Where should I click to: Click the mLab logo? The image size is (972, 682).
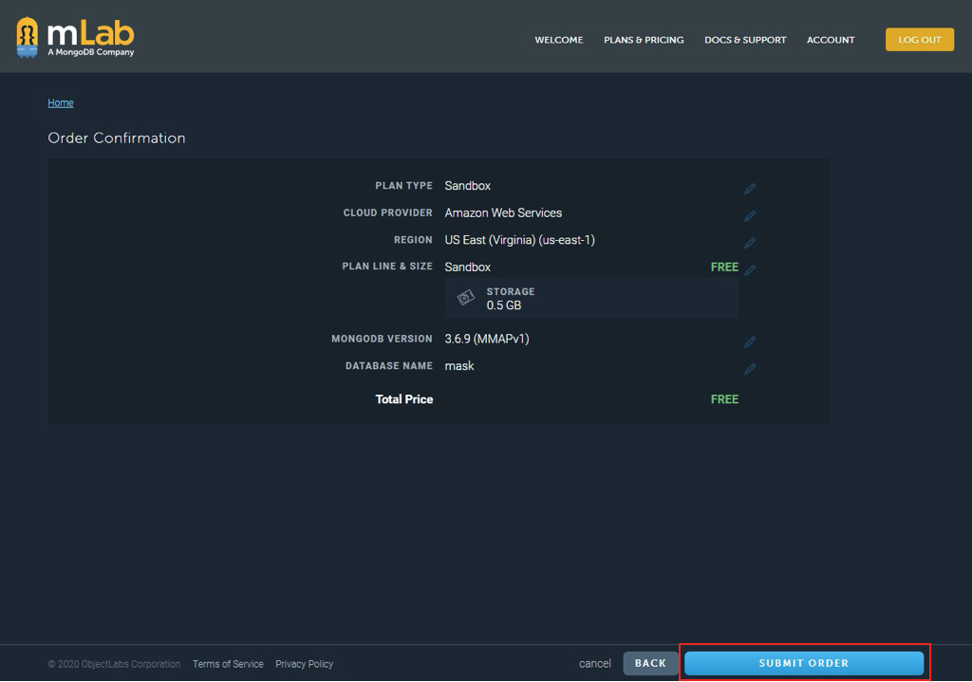pos(75,38)
